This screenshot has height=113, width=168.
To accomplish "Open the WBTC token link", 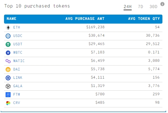I will point(18,52).
